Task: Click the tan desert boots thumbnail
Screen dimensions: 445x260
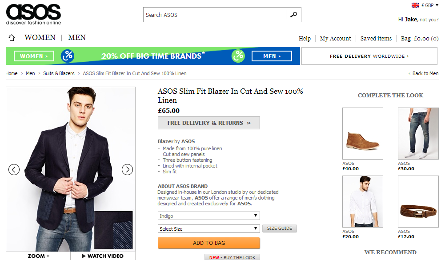Action: pos(362,133)
